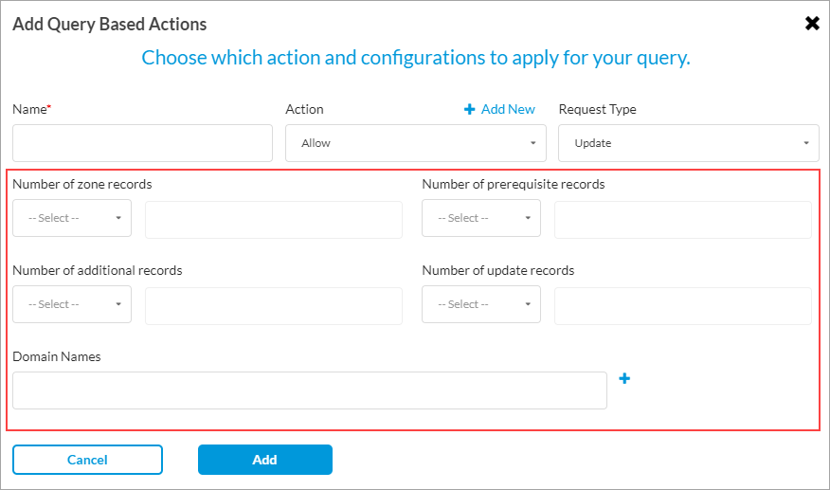The width and height of the screenshot is (830, 490).
Task: Click the plus icon beside Add New
Action: [469, 109]
